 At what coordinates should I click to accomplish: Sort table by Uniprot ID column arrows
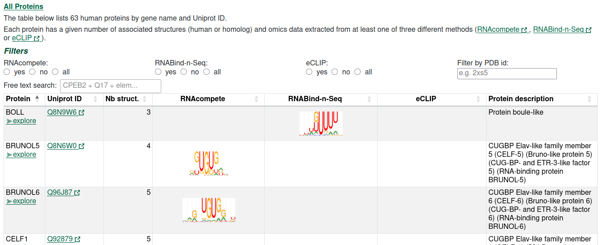(95, 99)
